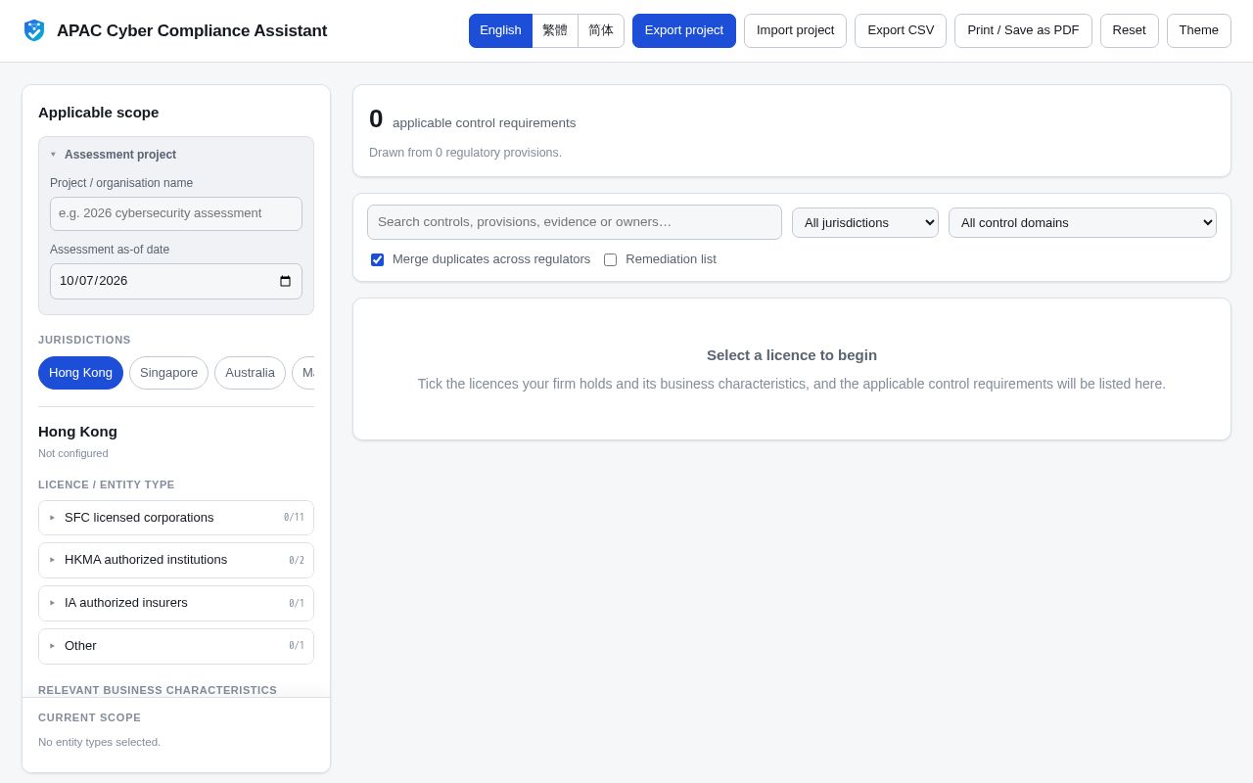This screenshot has height=783, width=1253.
Task: Toggle the Theme button
Action: (x=1198, y=30)
